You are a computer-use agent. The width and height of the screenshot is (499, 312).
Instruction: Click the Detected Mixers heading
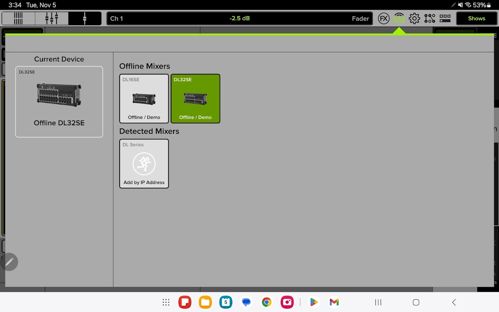[149, 131]
